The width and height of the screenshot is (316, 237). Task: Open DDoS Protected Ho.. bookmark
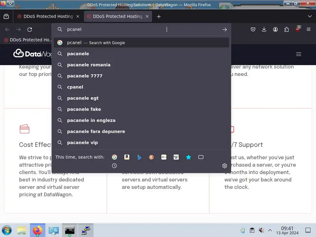click(x=27, y=40)
